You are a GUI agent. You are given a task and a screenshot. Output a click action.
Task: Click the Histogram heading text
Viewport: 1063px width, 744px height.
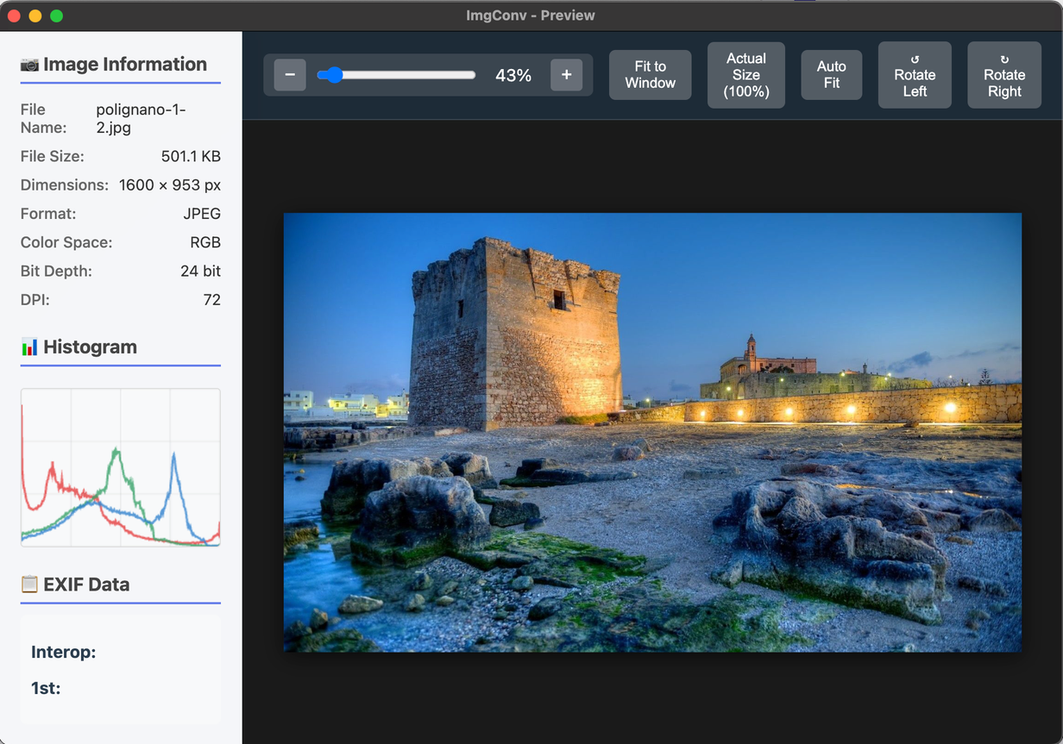[x=91, y=347]
